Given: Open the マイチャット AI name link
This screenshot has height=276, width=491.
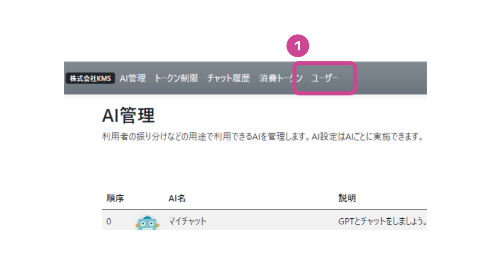Looking at the screenshot, I should pyautogui.click(x=187, y=221).
